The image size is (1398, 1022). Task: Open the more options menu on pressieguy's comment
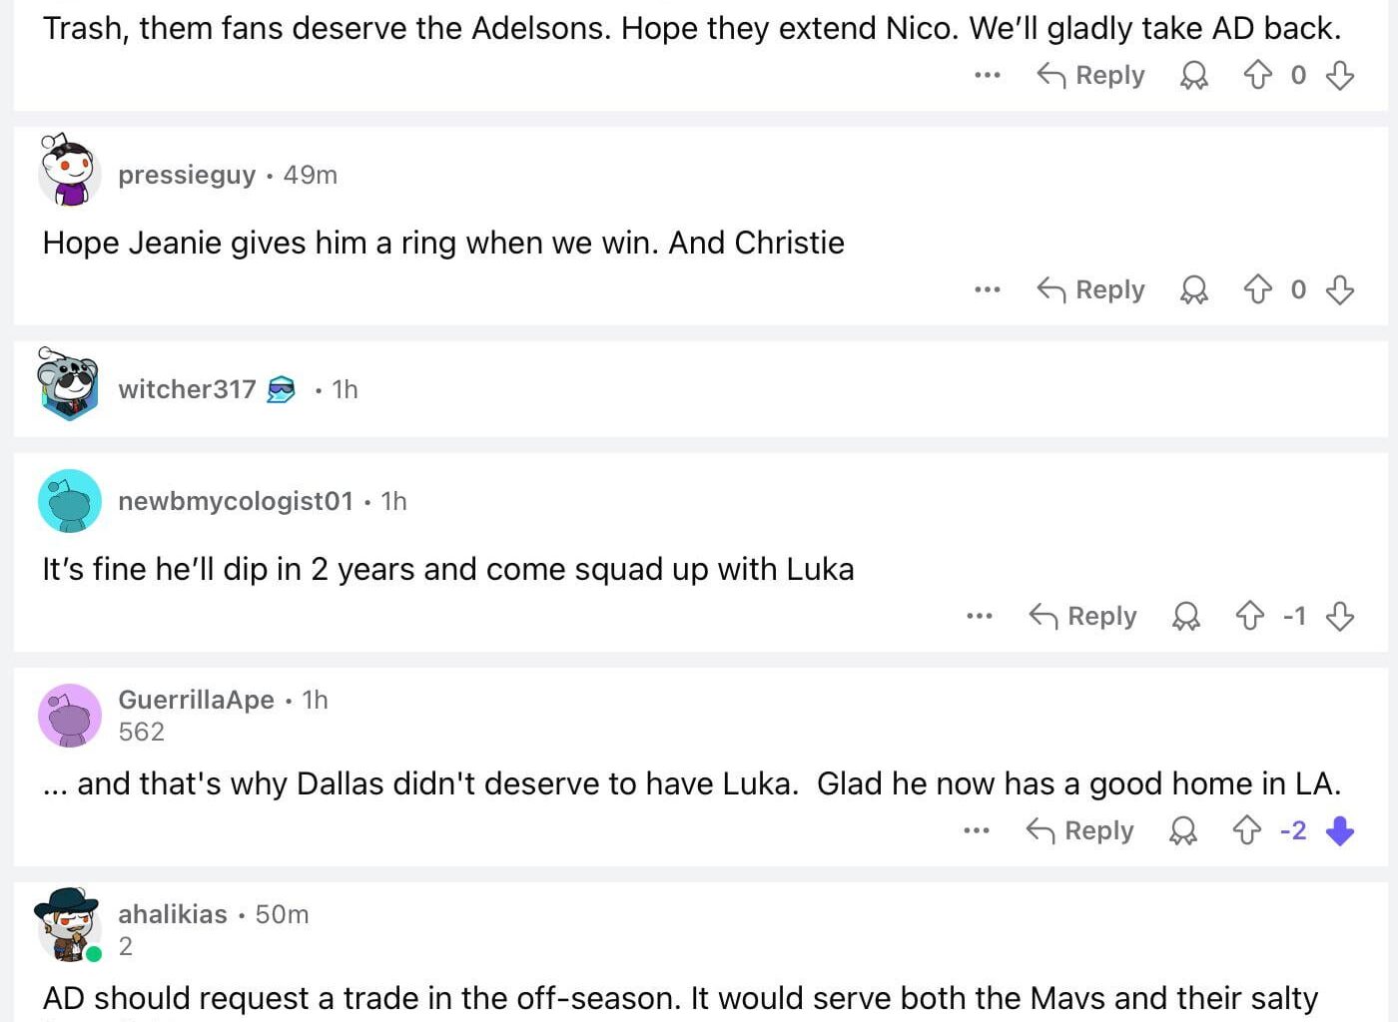pos(987,289)
